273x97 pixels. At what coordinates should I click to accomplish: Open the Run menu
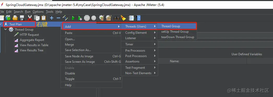(28, 12)
